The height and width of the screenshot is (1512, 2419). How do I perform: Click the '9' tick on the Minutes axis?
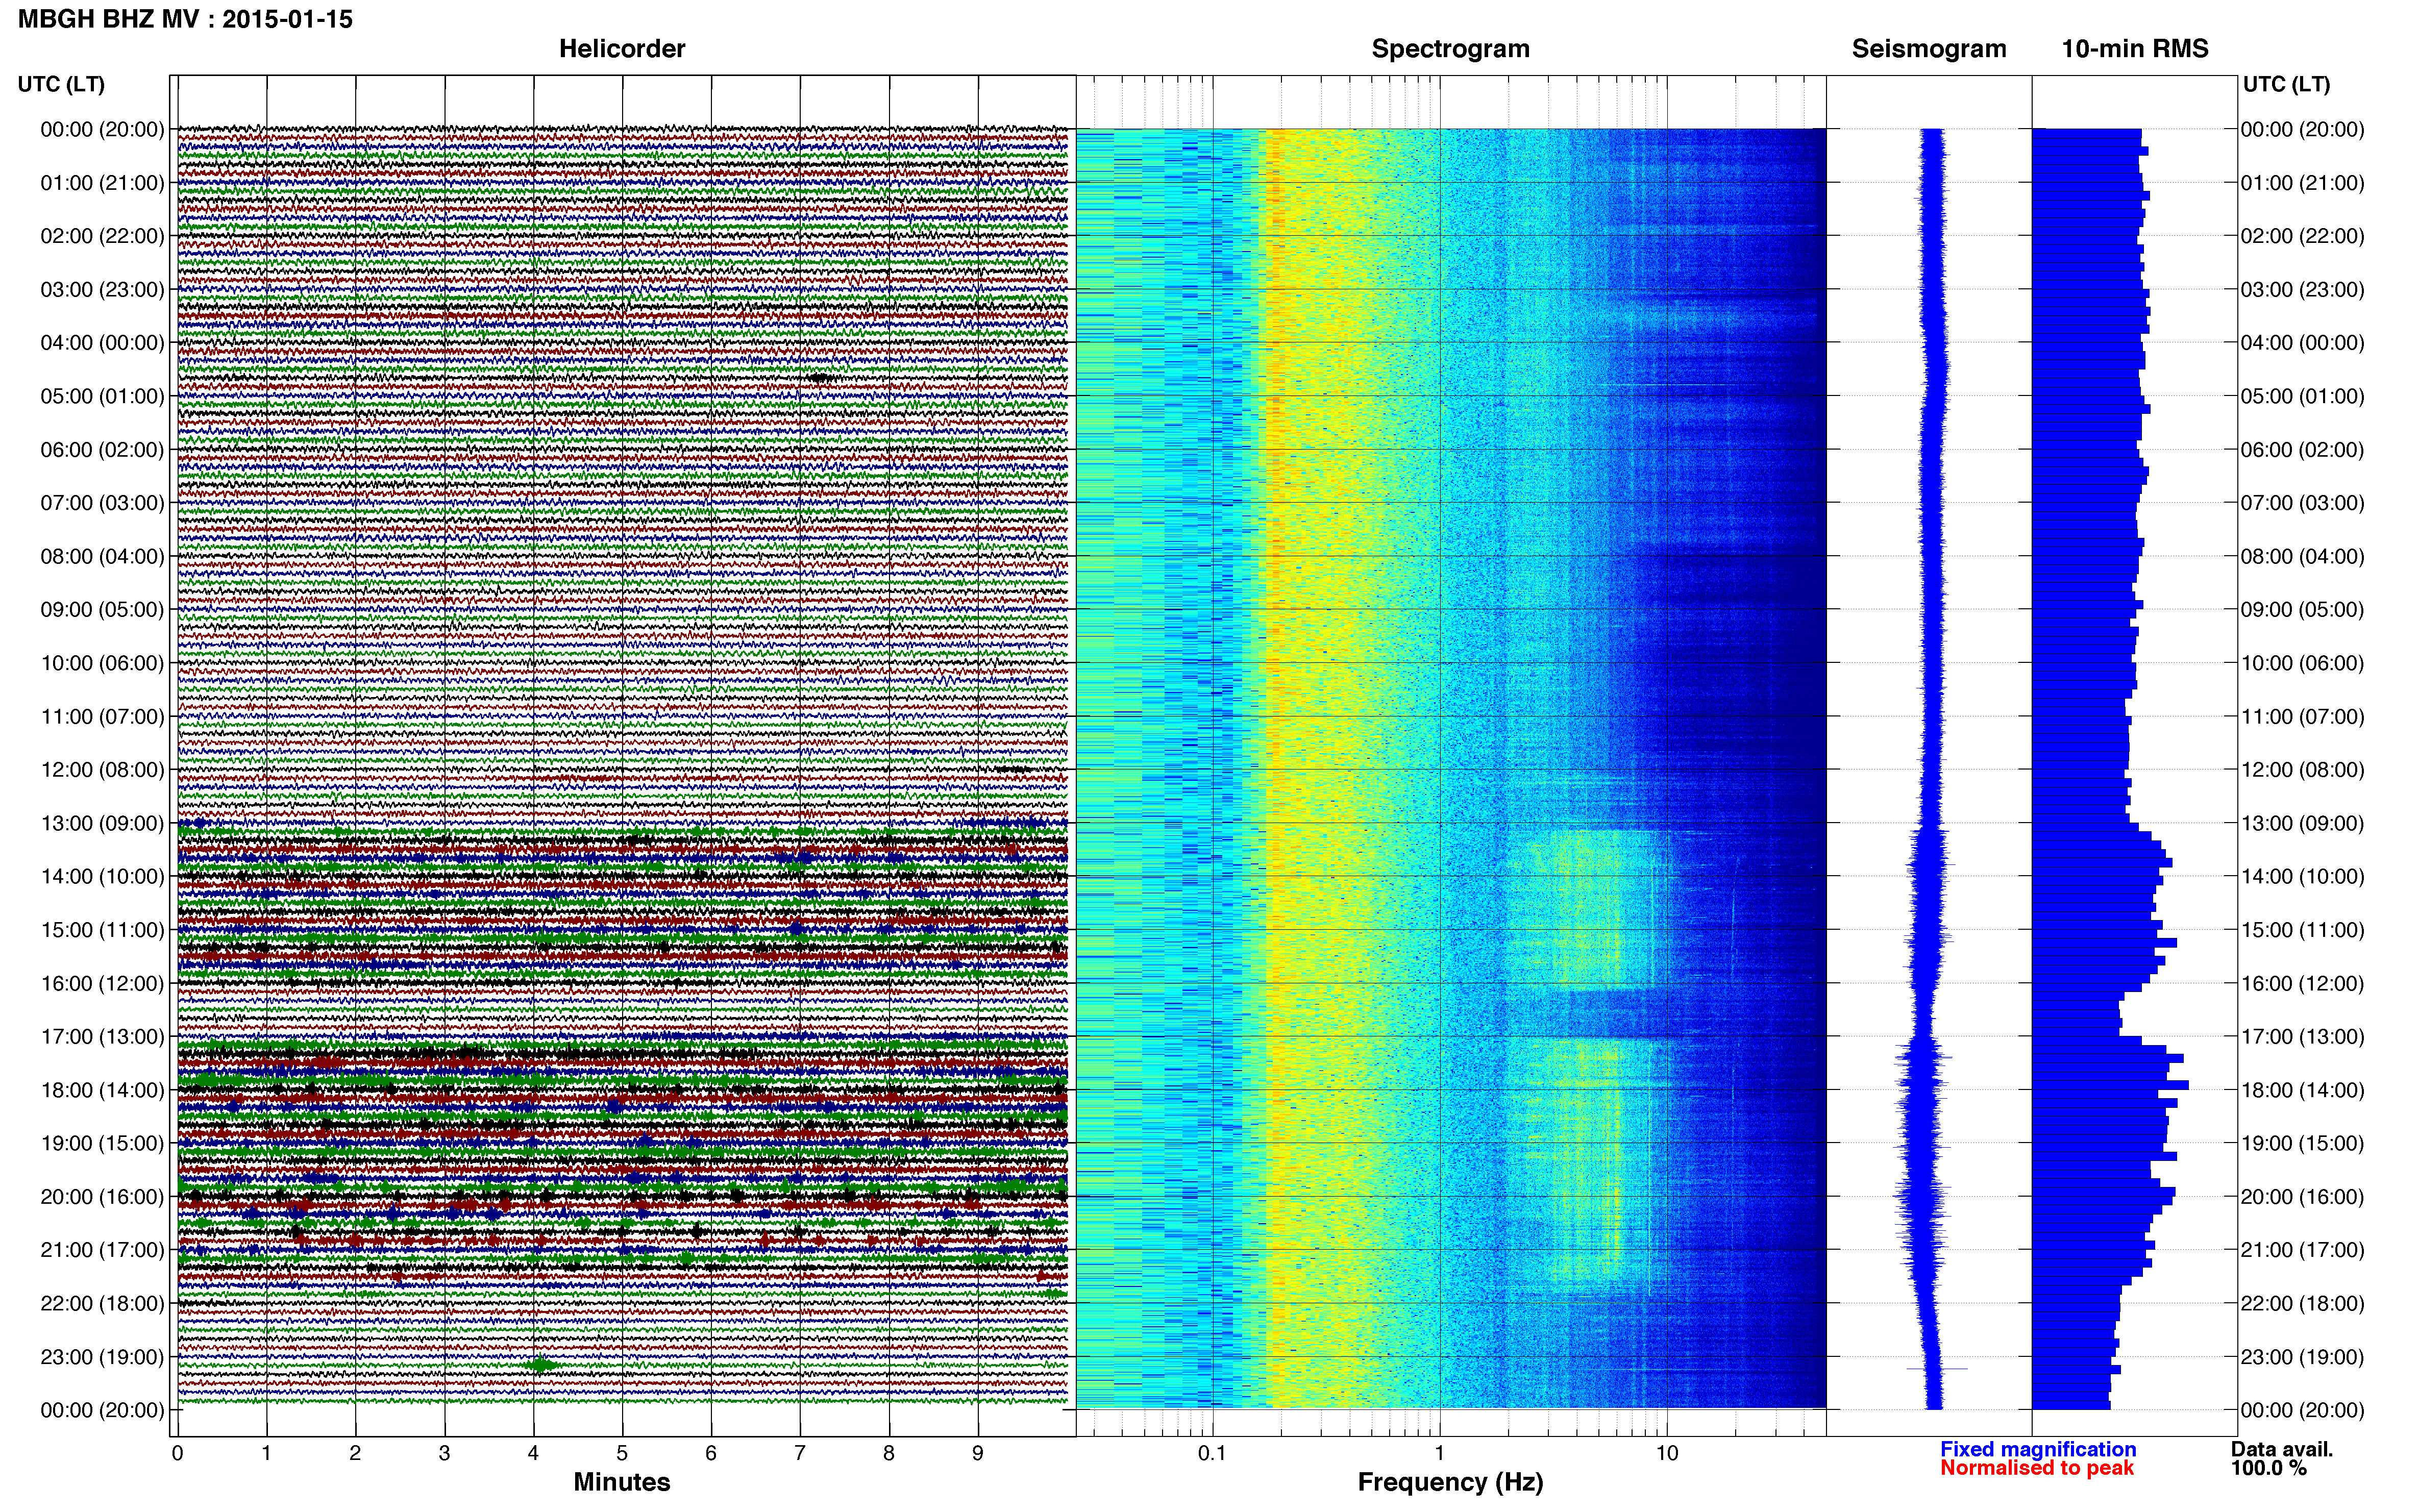[978, 1454]
